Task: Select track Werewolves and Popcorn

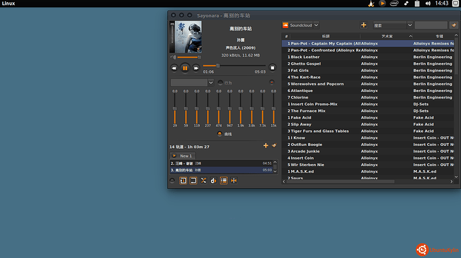Action: (x=368, y=84)
